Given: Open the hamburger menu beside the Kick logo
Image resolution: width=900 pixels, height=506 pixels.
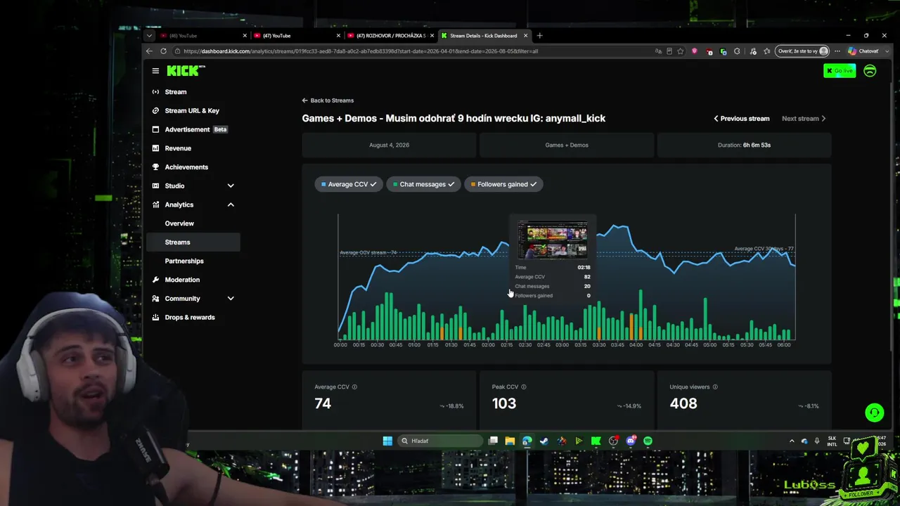Looking at the screenshot, I should tap(155, 71).
